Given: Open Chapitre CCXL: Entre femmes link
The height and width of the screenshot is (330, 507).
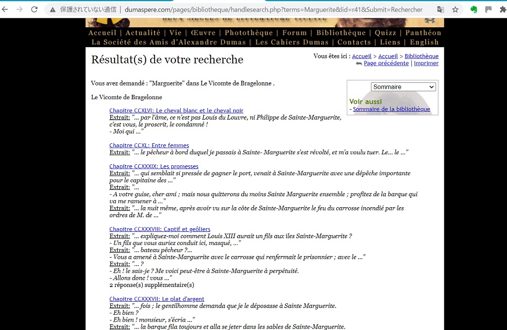Looking at the screenshot, I should coord(149,145).
